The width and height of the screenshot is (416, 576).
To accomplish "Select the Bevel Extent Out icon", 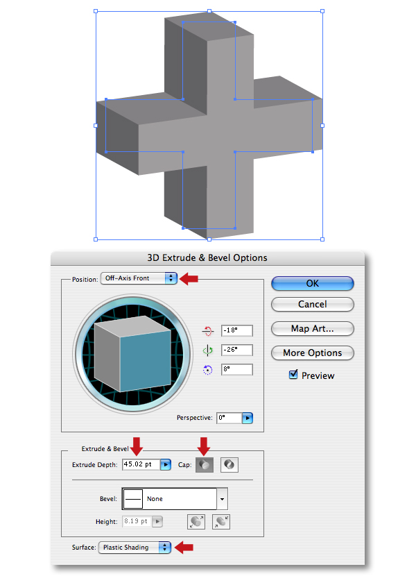I will tap(196, 522).
